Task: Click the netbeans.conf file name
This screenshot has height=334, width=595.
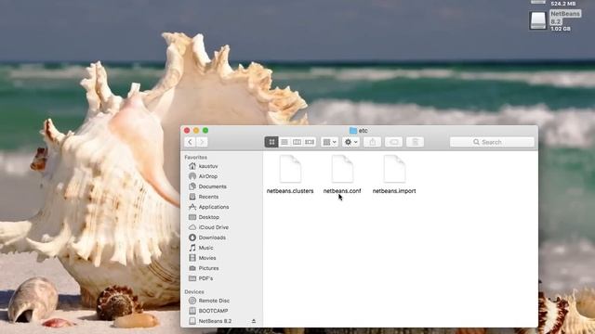Action: pyautogui.click(x=342, y=191)
